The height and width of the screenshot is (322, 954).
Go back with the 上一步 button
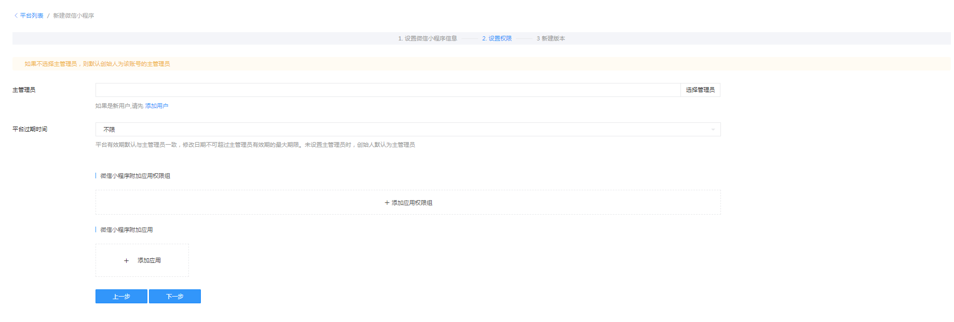[x=121, y=297]
